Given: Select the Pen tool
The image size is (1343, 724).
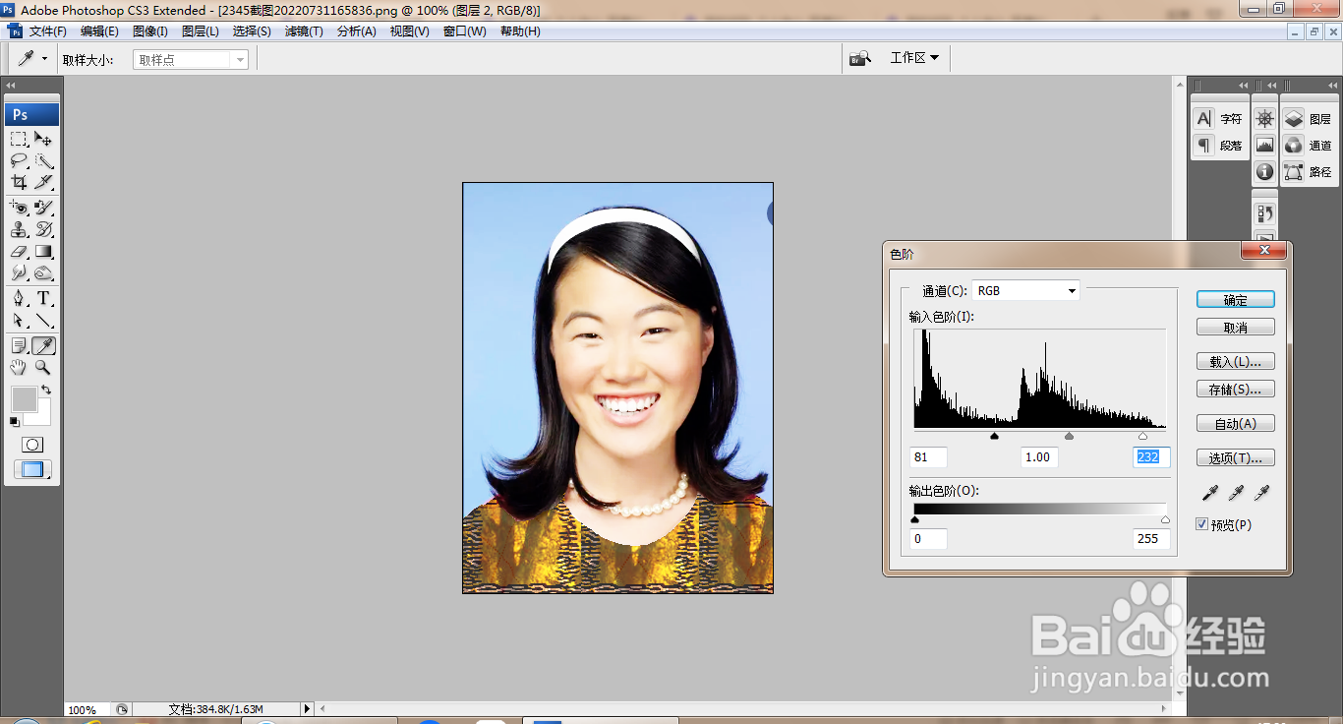Looking at the screenshot, I should [19, 298].
